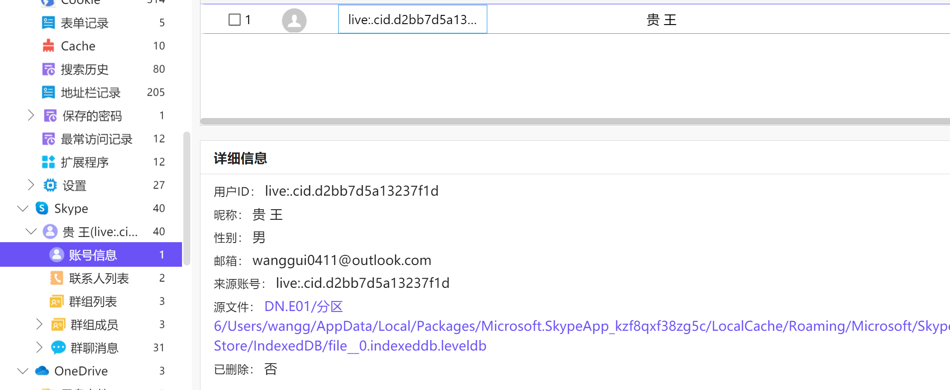950x390 pixels.
Task: Expand the 群组成员 node
Action: click(39, 325)
